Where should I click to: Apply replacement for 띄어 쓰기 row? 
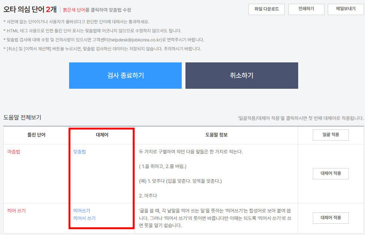point(330,218)
